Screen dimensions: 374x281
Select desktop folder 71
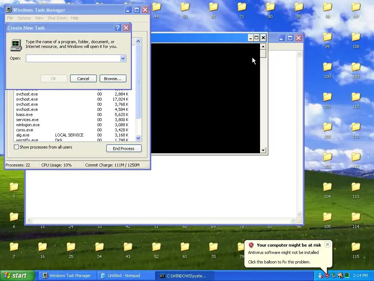click(x=242, y=11)
